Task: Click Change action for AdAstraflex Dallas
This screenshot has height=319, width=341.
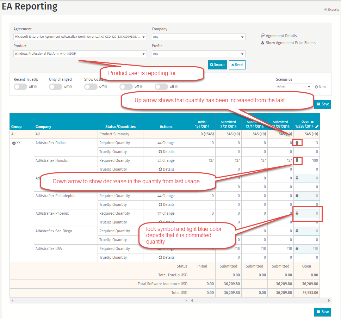Action: pyautogui.click(x=166, y=143)
